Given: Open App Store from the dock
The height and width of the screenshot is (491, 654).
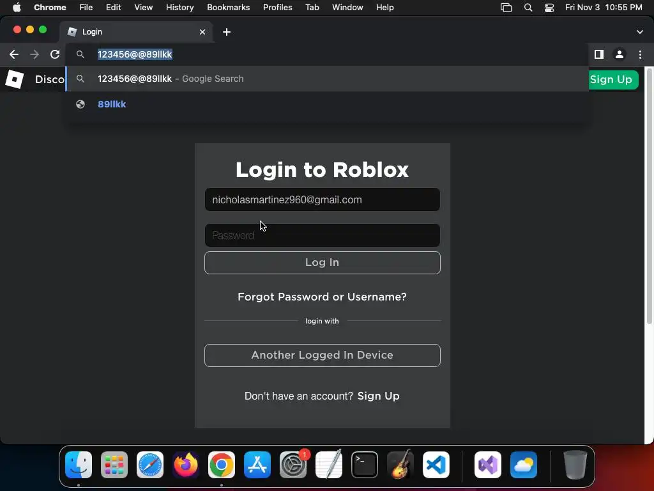Looking at the screenshot, I should pyautogui.click(x=257, y=465).
